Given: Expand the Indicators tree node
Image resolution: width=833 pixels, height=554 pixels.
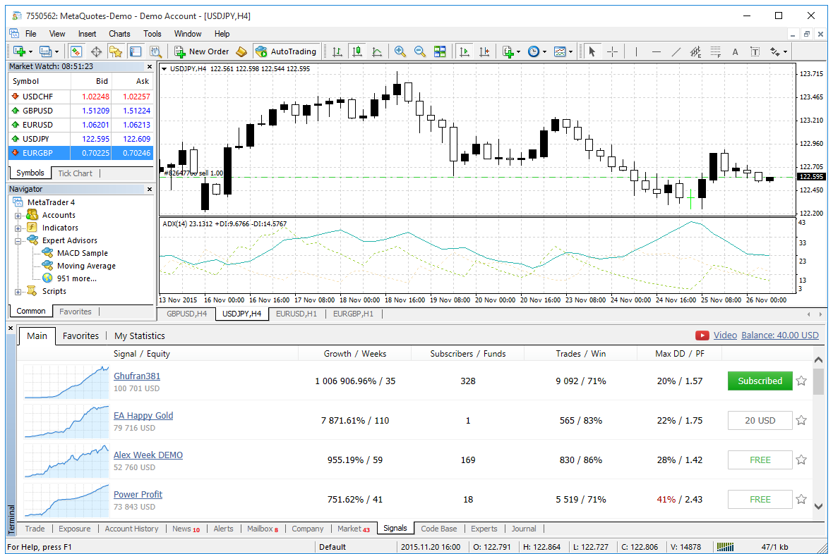Looking at the screenshot, I should [x=18, y=228].
